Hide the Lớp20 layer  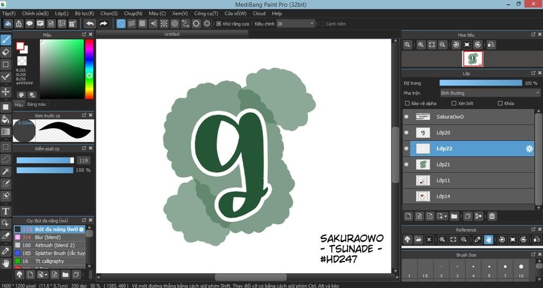click(407, 132)
